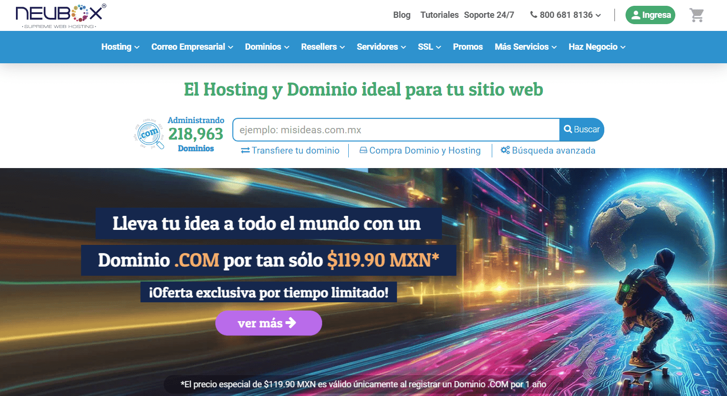The image size is (727, 396).
Task: Click the transfer arrows icon
Action: pyautogui.click(x=245, y=151)
